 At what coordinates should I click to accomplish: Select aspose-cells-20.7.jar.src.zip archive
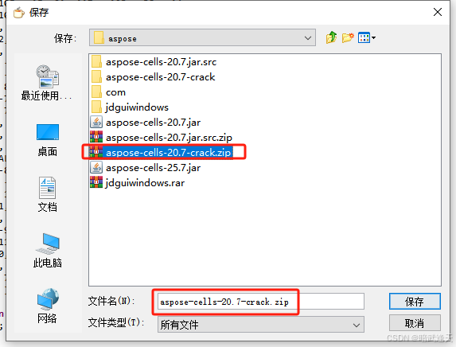[x=162, y=138]
